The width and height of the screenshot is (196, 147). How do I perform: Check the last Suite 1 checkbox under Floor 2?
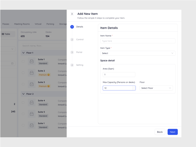(23, 125)
